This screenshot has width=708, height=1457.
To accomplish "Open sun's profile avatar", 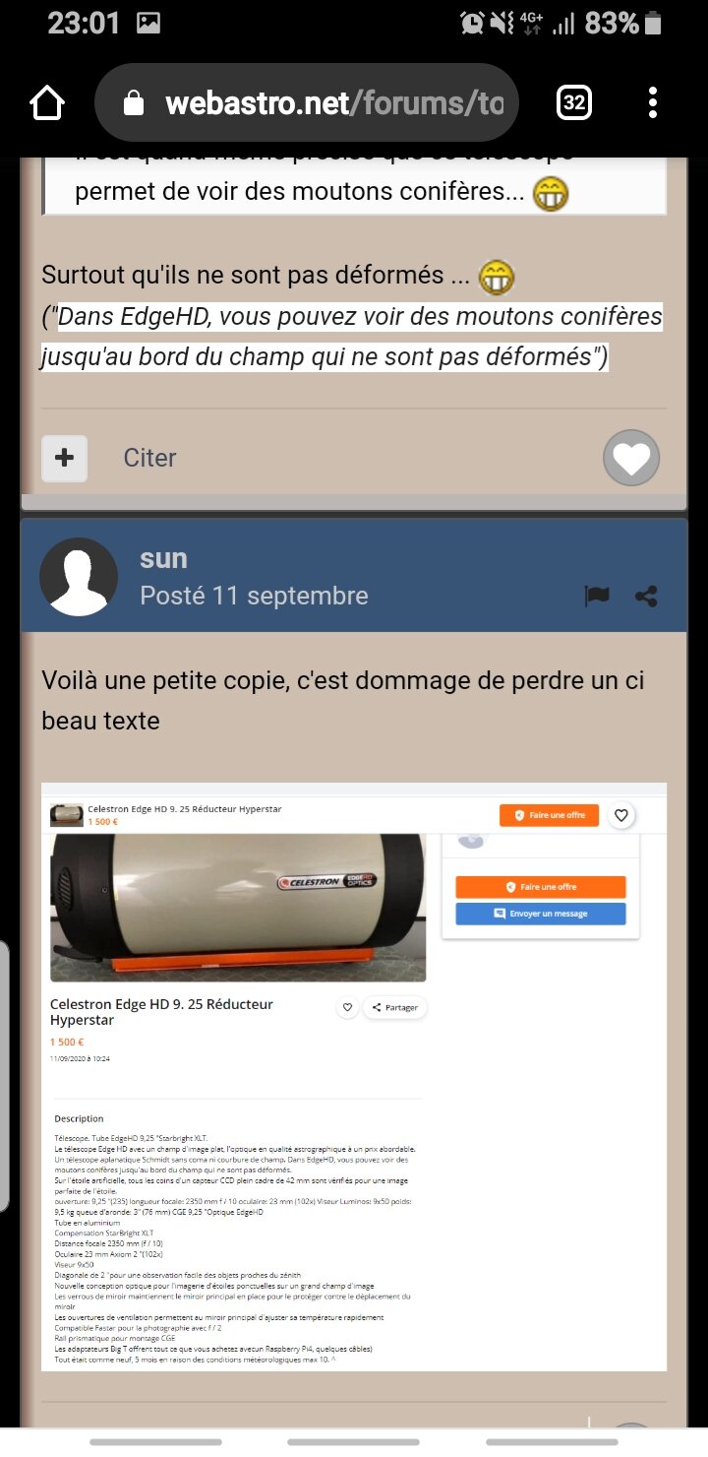I will pos(79,577).
